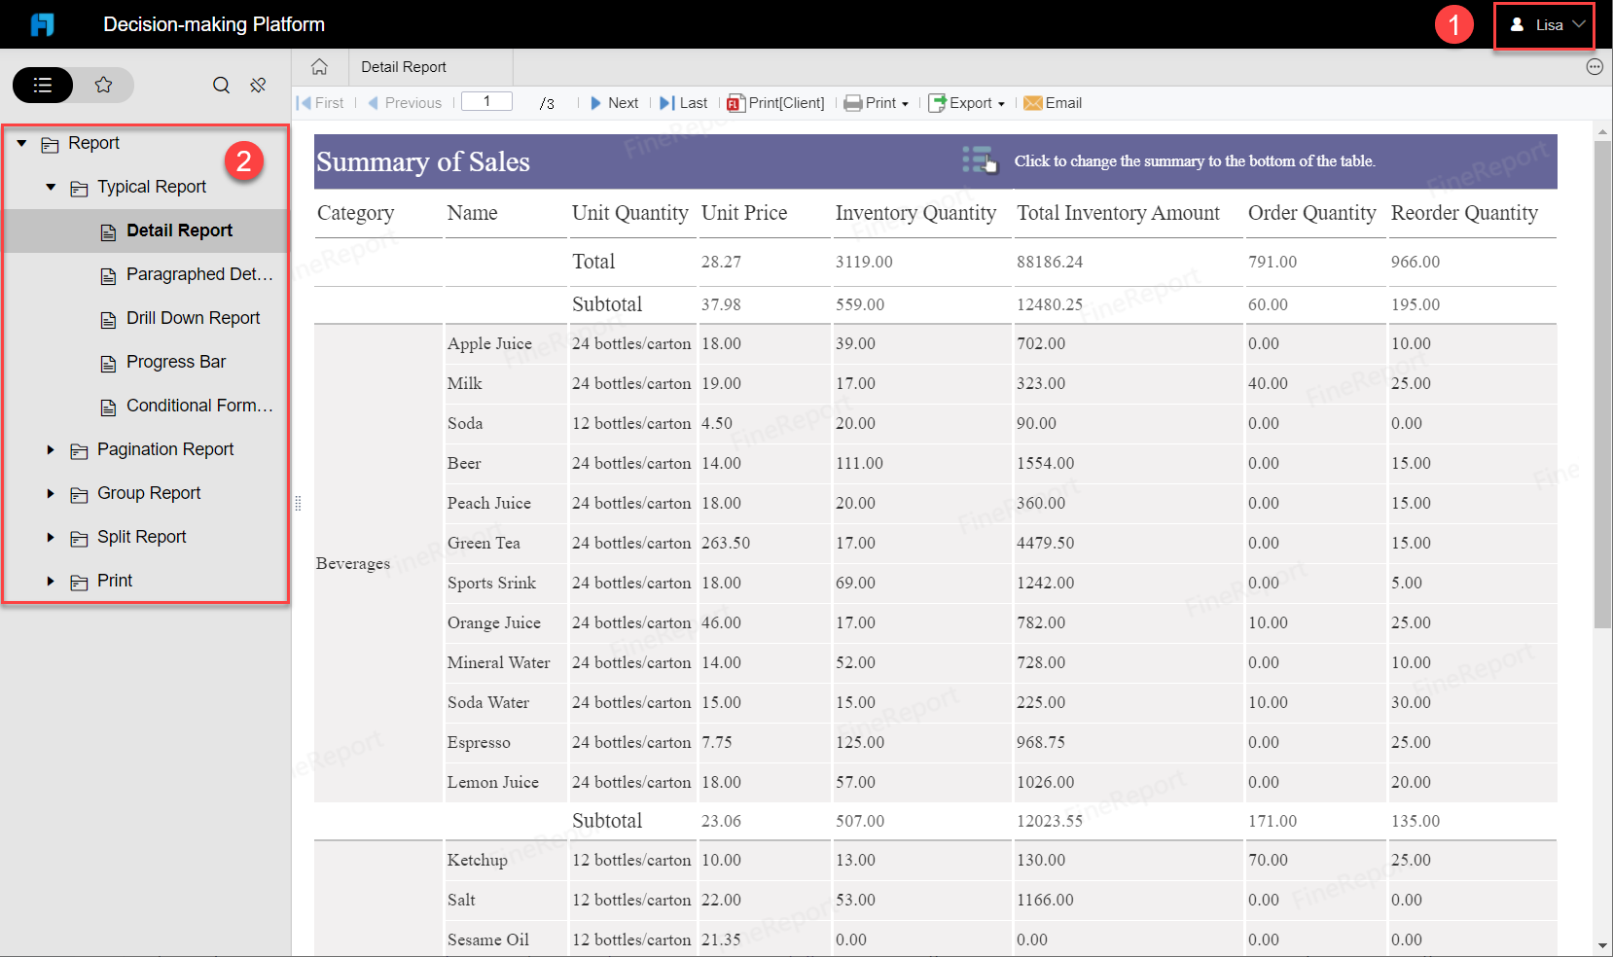This screenshot has width=1613, height=957.
Task: Click the Home tab icon
Action: (319, 66)
